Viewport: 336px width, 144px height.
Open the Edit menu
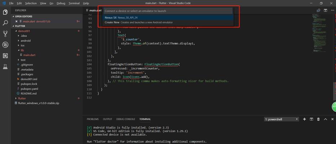point(19,3)
